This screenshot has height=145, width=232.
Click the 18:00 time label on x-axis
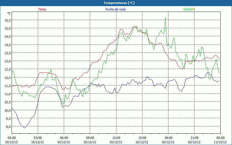click(168, 138)
